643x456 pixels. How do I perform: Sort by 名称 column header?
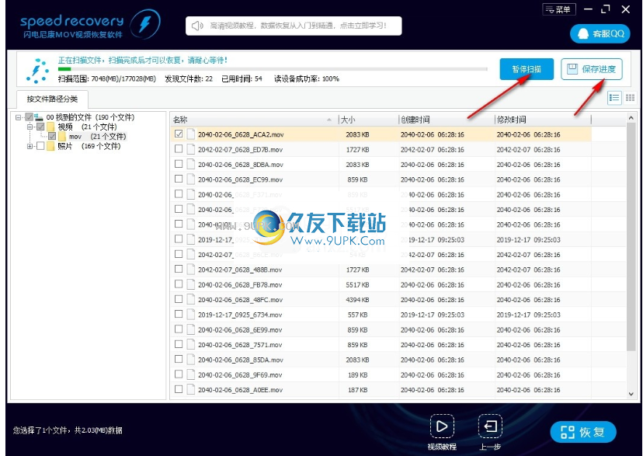pos(254,120)
